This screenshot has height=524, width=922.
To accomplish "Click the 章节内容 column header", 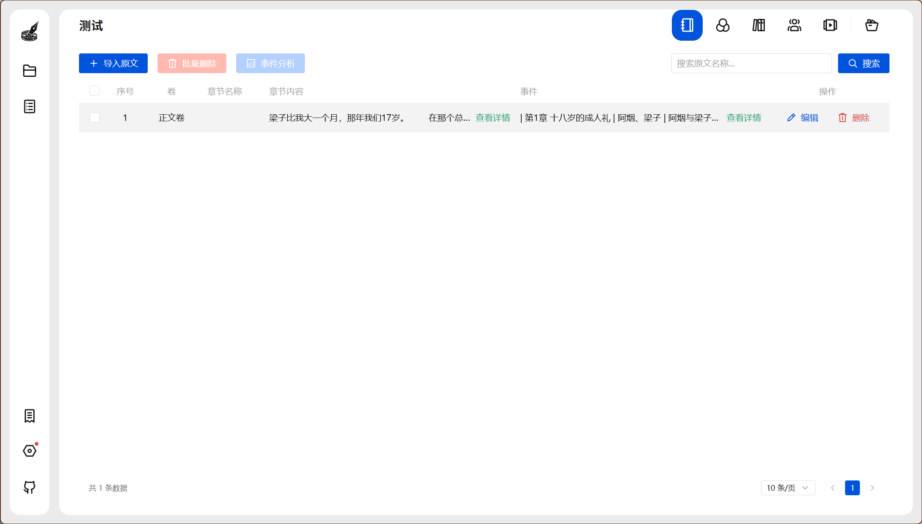I will point(286,91).
